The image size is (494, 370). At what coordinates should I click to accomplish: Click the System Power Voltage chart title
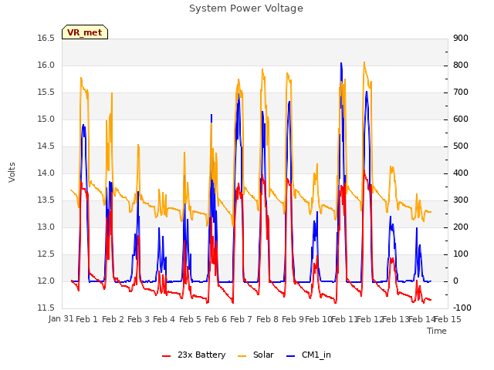246,8
